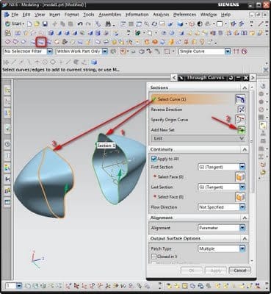Click the dialog reset arrow icon
This screenshot has width=271, height=294.
point(231,78)
